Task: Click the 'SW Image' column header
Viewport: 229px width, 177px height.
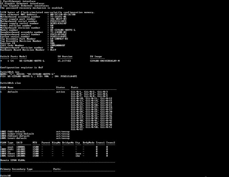Action: click(x=96, y=56)
